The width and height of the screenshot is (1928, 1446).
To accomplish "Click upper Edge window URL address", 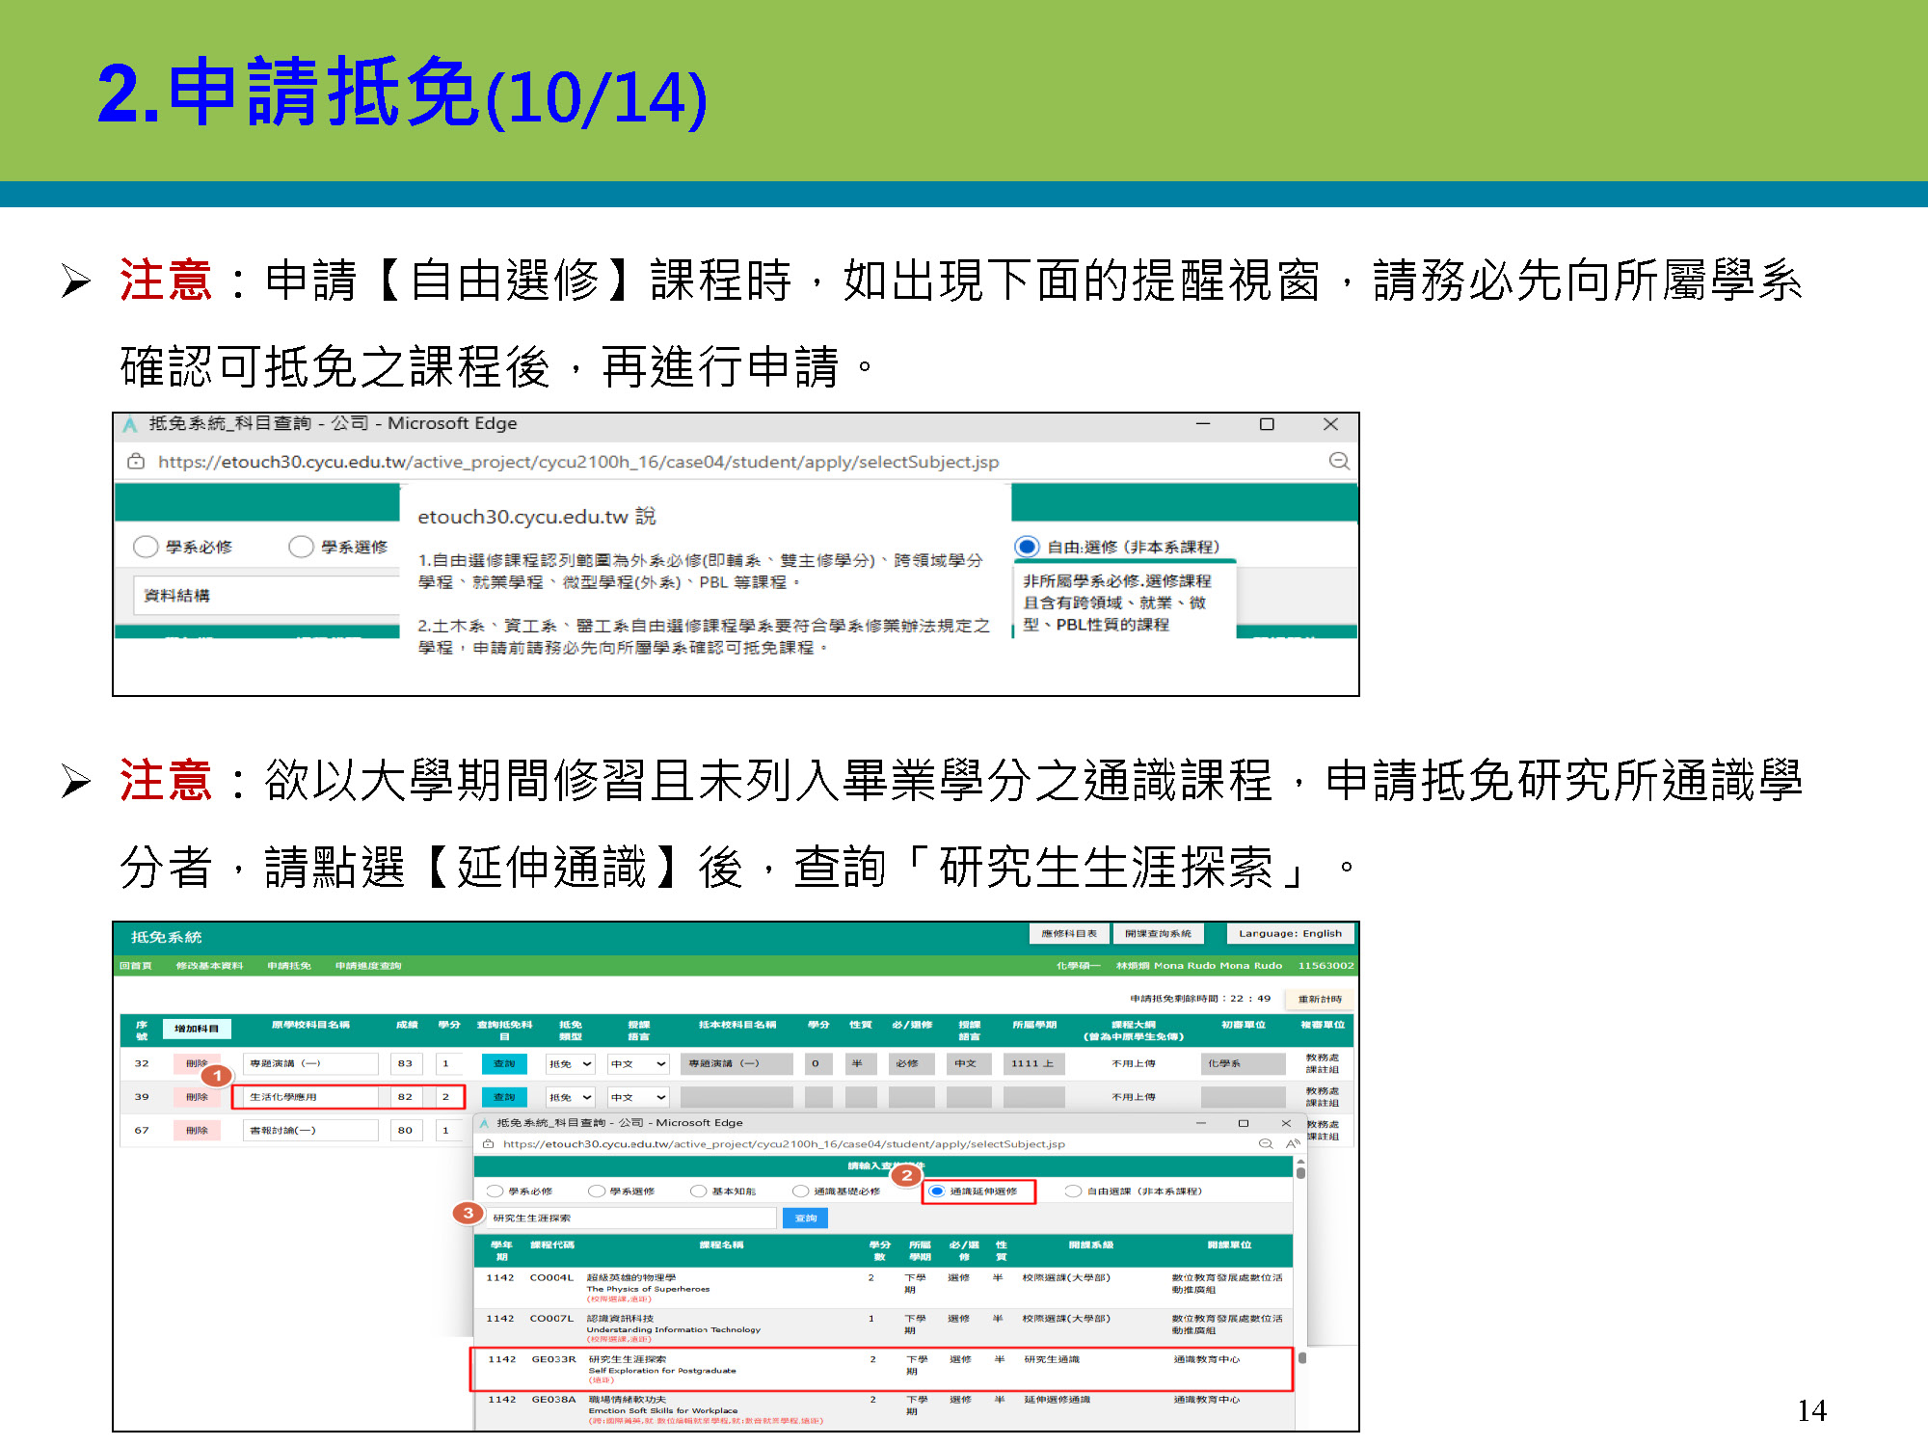I will (578, 462).
